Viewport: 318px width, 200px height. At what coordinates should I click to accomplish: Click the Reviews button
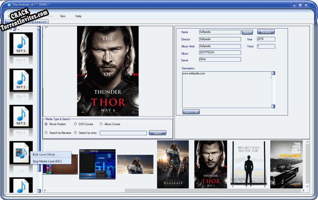(x=266, y=32)
